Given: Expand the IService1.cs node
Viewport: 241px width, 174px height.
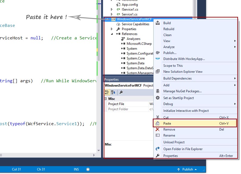Looking at the screenshot, I should coord(112,10).
